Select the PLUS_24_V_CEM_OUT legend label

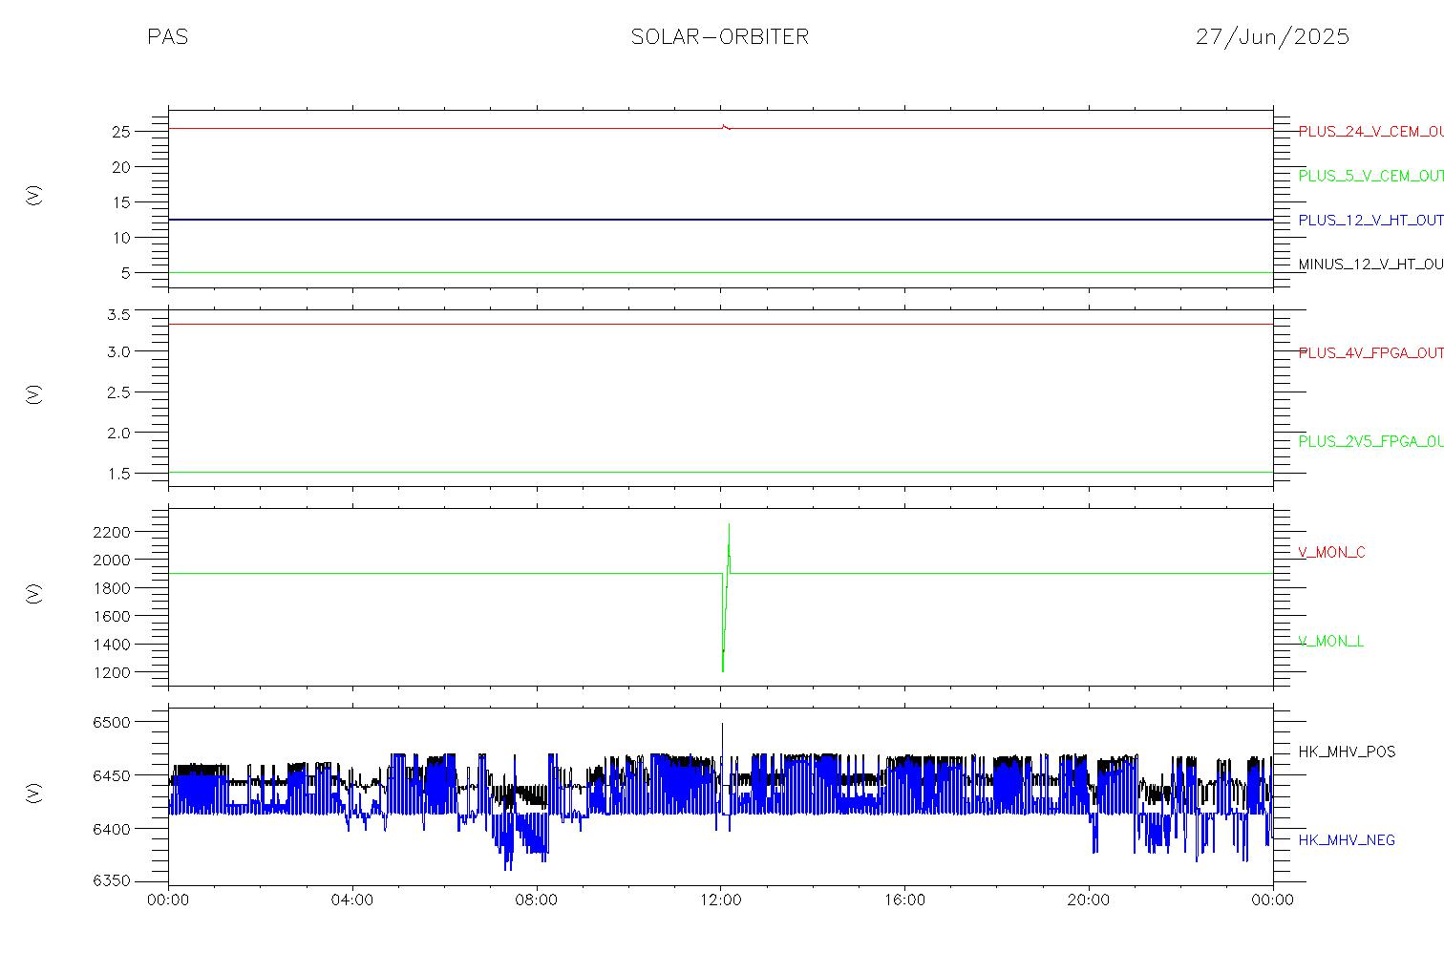(x=1370, y=132)
